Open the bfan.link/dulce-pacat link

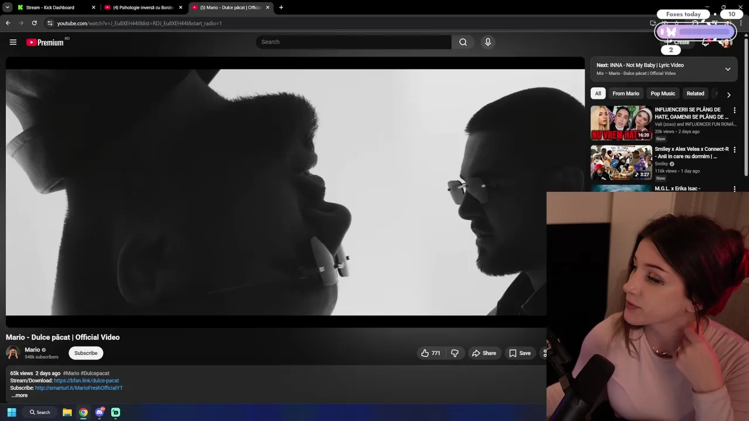(86, 381)
